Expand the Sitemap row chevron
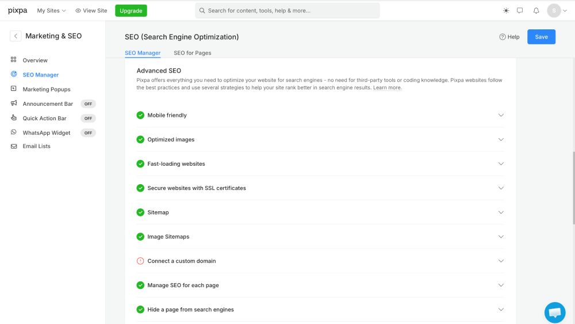This screenshot has width=575, height=324. point(501,212)
